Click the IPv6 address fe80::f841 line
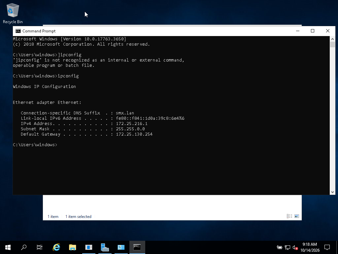The width and height of the screenshot is (338, 254). coord(103,118)
